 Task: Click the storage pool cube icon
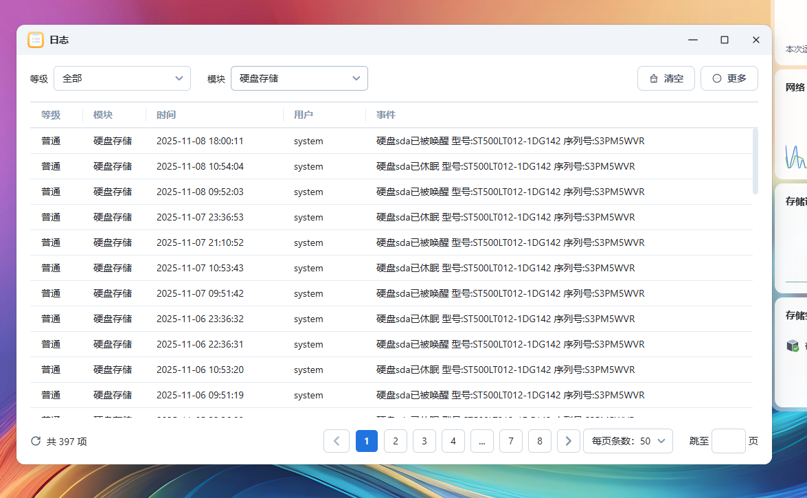793,346
